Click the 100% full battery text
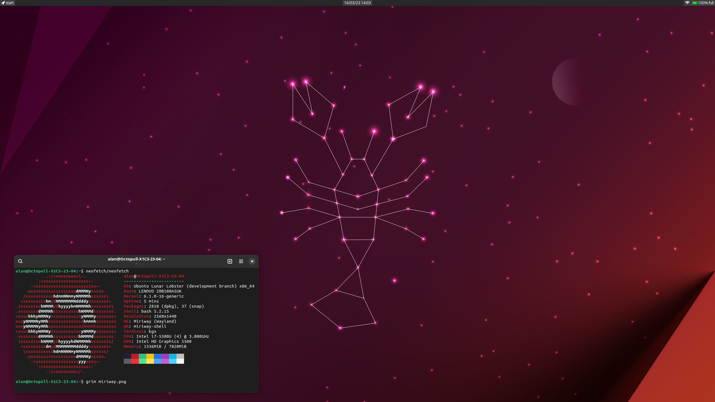The height and width of the screenshot is (402, 715). (706, 3)
